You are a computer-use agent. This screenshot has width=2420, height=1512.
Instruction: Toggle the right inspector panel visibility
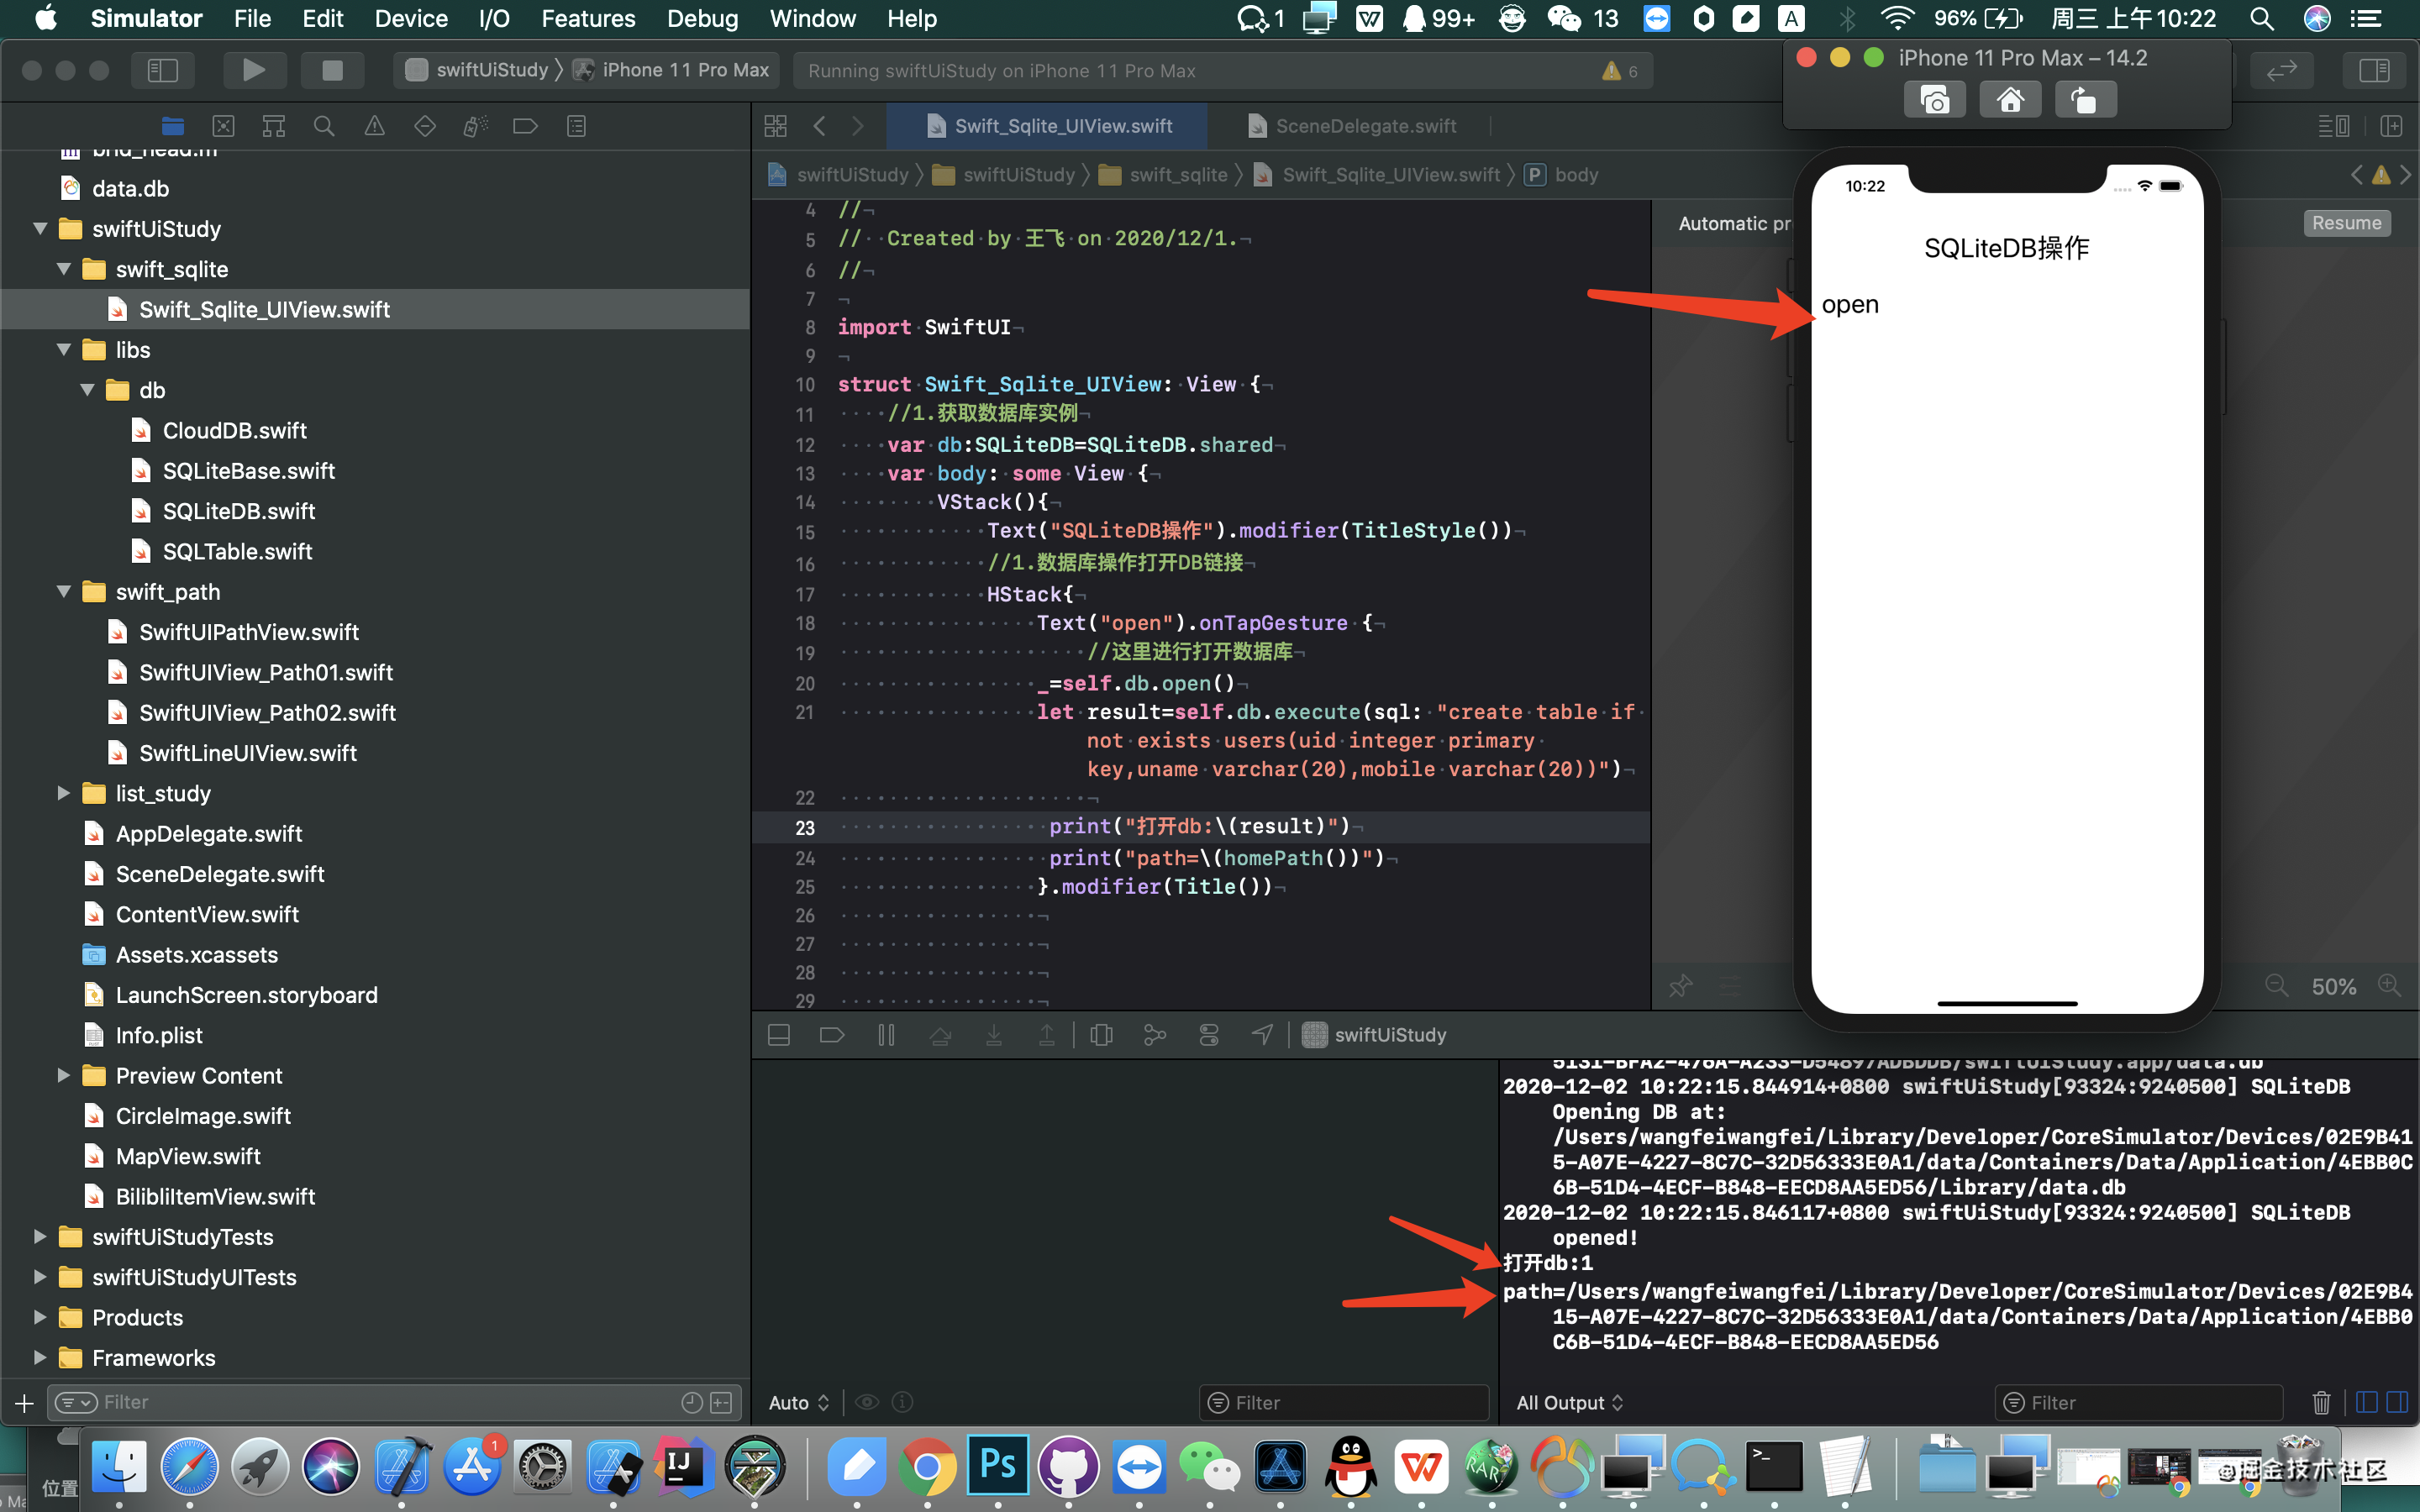pyautogui.click(x=2373, y=70)
